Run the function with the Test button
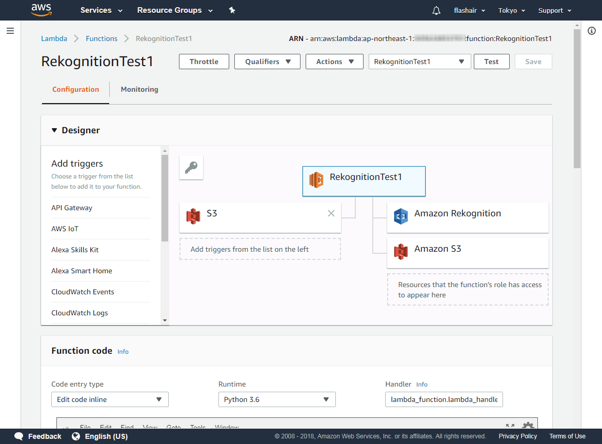Image resolution: width=602 pixels, height=444 pixels. point(491,61)
